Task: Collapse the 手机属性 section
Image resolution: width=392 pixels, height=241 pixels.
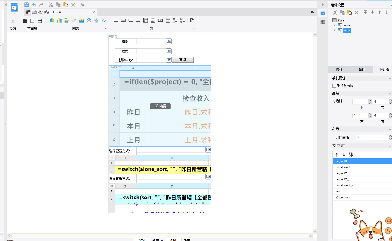Action: point(390,79)
